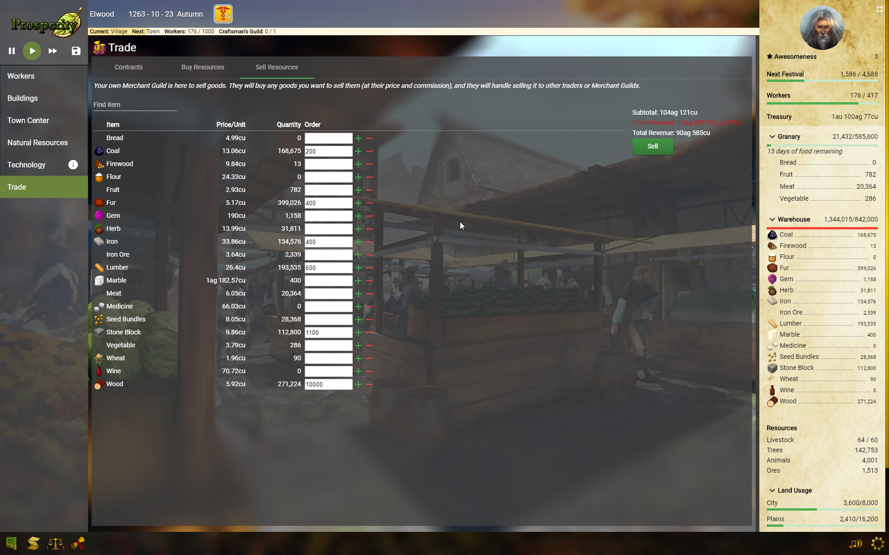Click the Find item search field
The height and width of the screenshot is (555, 889).
[134, 105]
